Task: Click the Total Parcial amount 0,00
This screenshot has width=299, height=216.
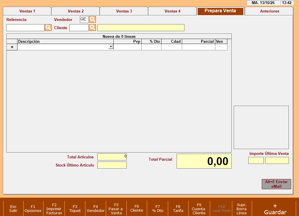Action: [x=204, y=161]
